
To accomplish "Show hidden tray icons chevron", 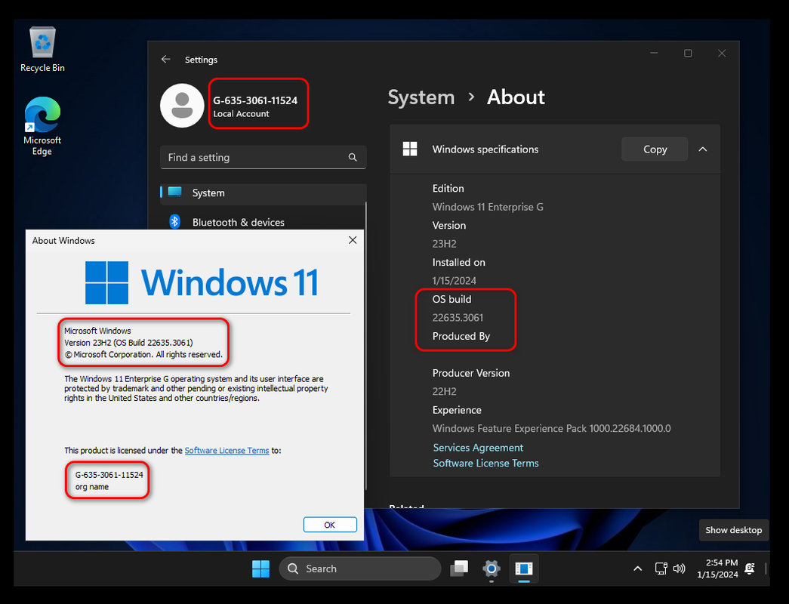I will tap(637, 569).
